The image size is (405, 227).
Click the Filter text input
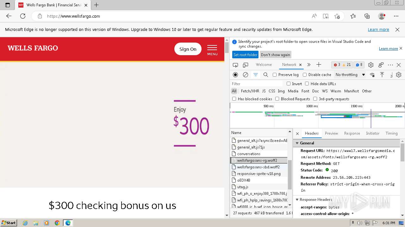pyautogui.click(x=256, y=84)
